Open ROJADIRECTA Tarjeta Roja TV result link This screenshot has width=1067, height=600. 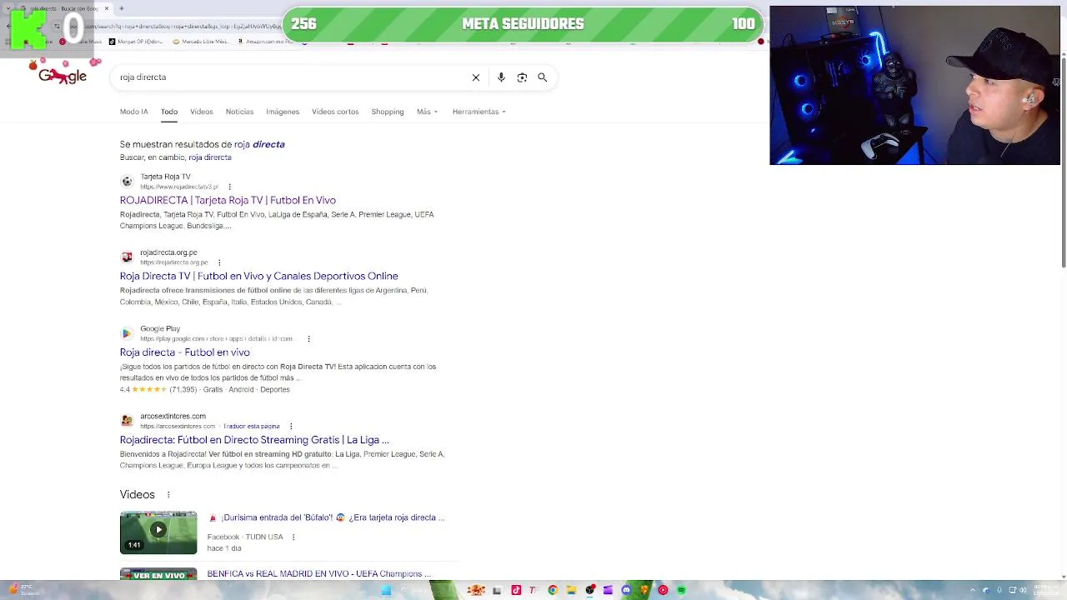[228, 201]
